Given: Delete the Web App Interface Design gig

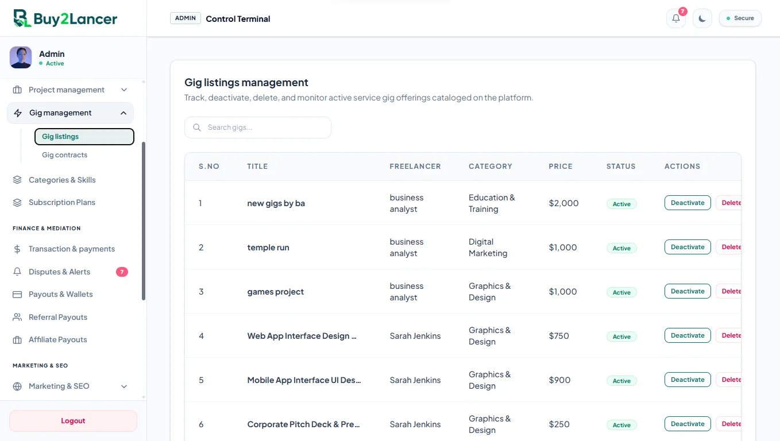Looking at the screenshot, I should pyautogui.click(x=729, y=335).
